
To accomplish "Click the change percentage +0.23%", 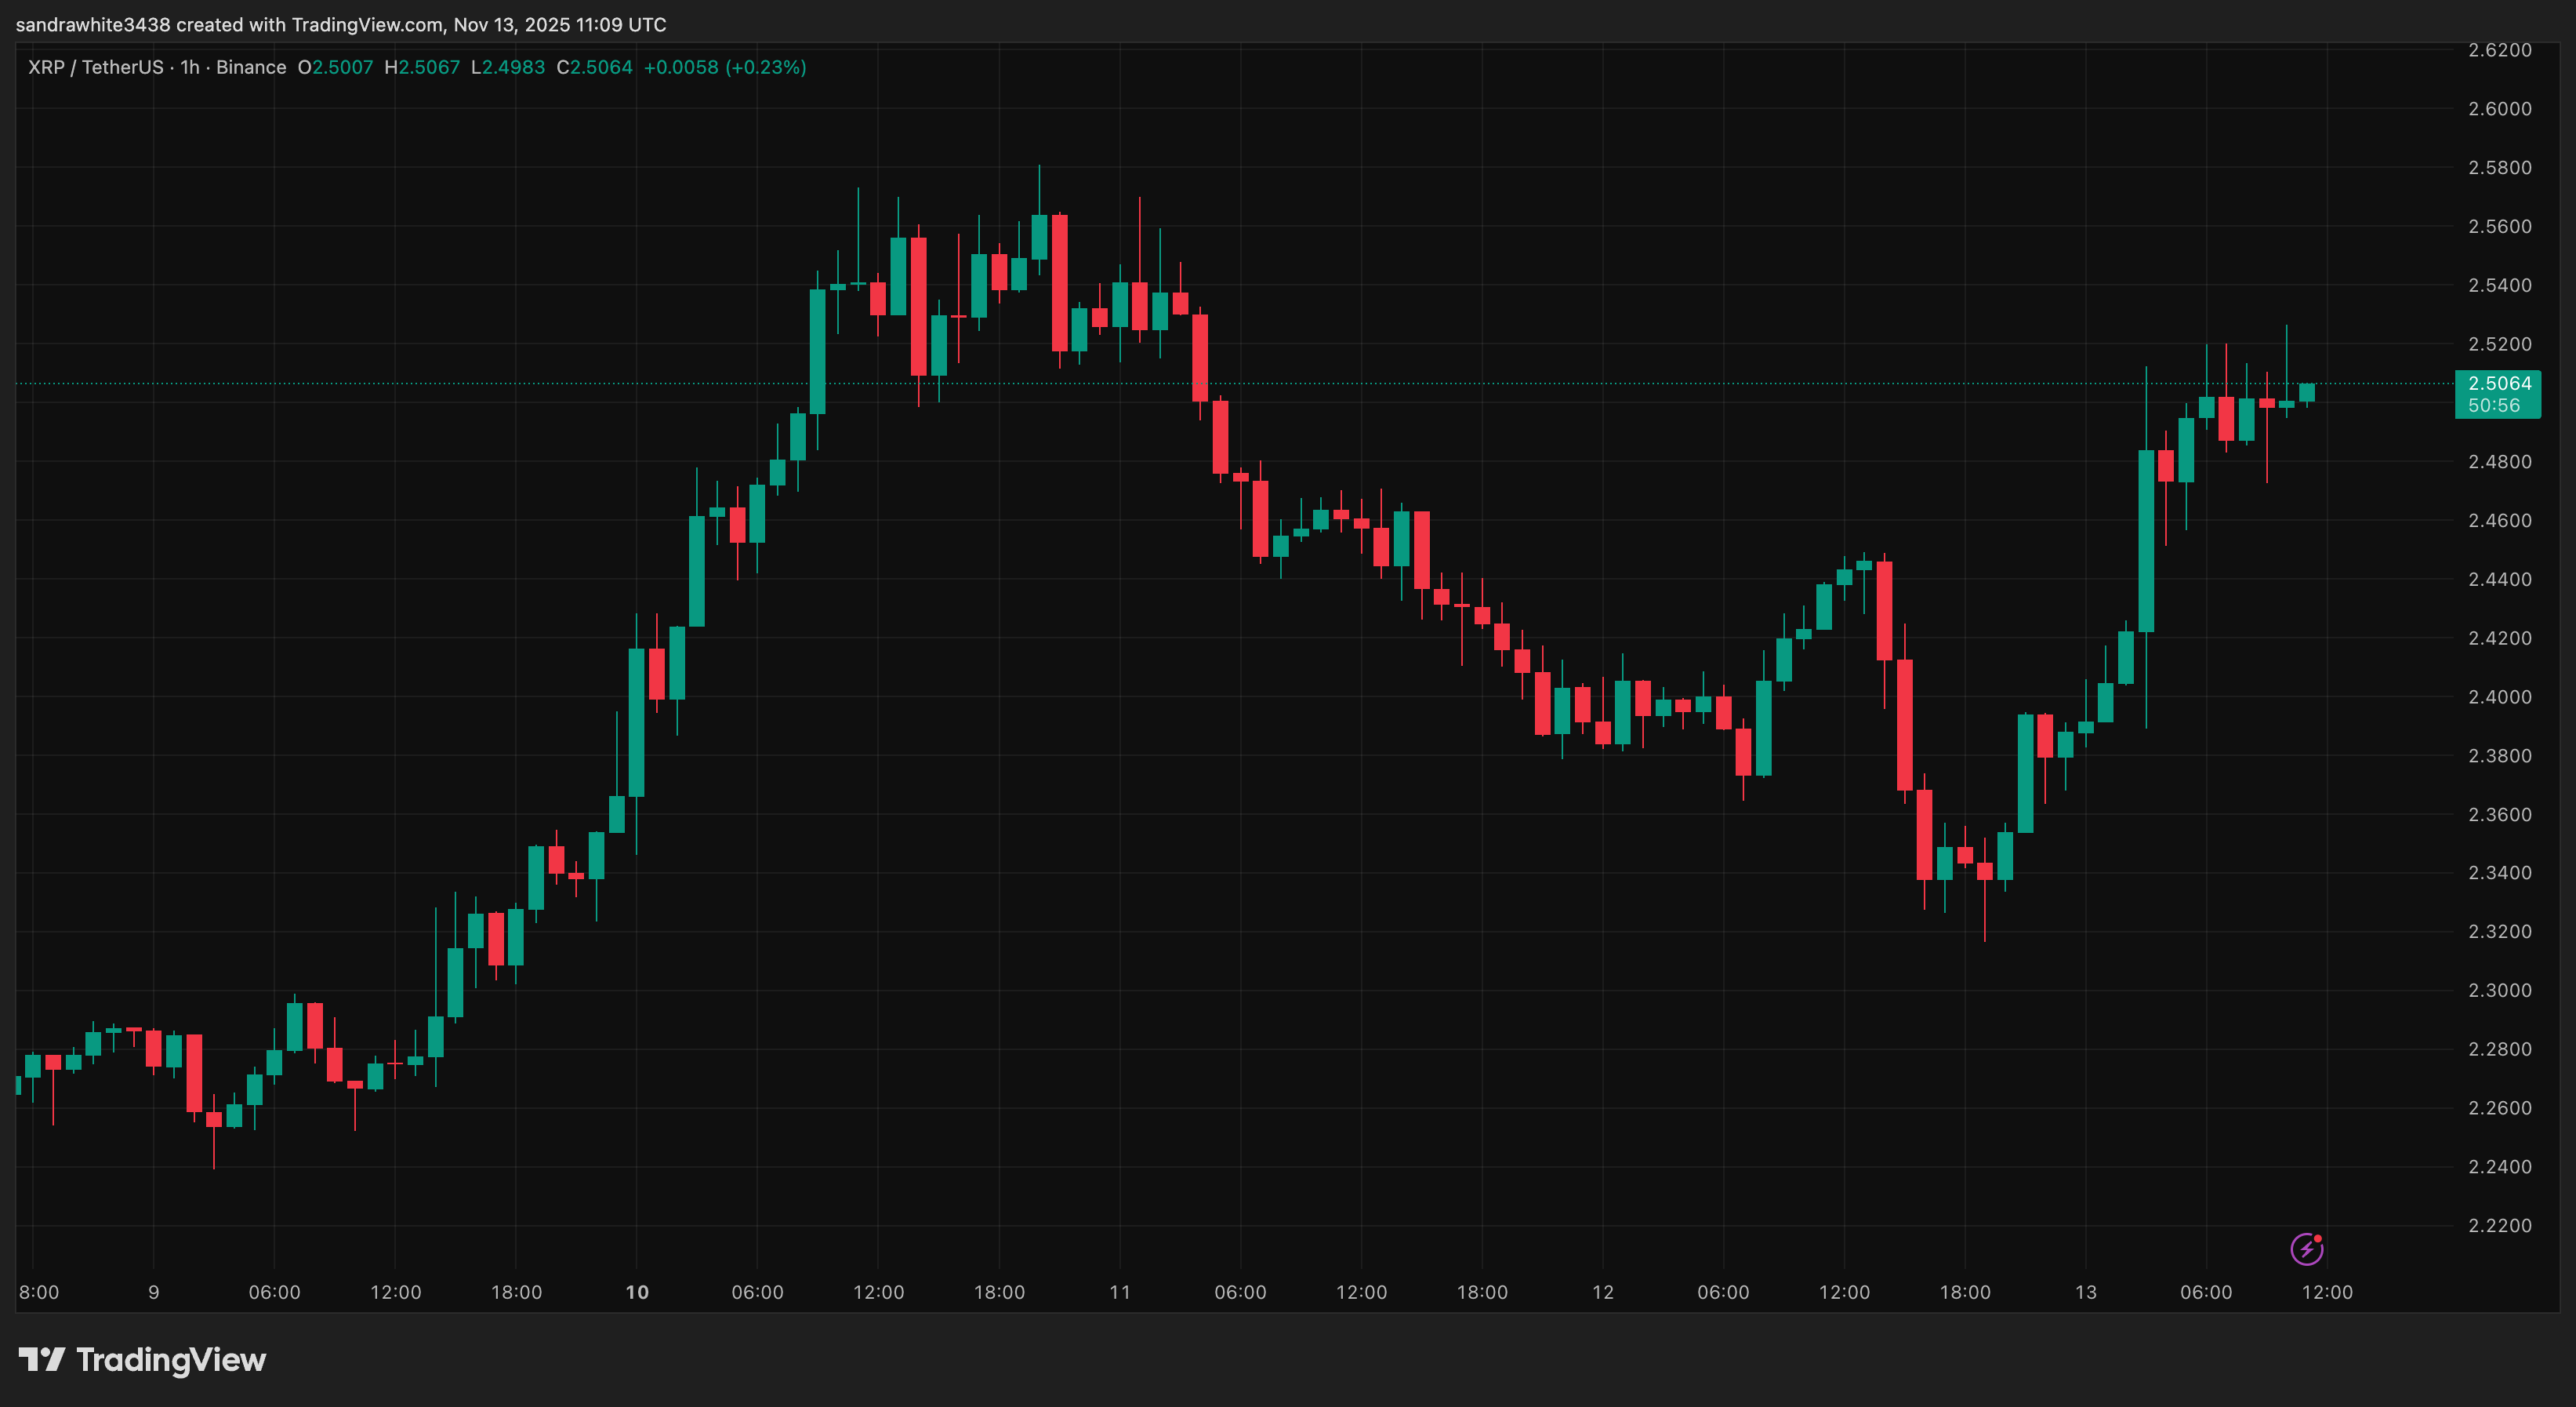I will tap(766, 68).
